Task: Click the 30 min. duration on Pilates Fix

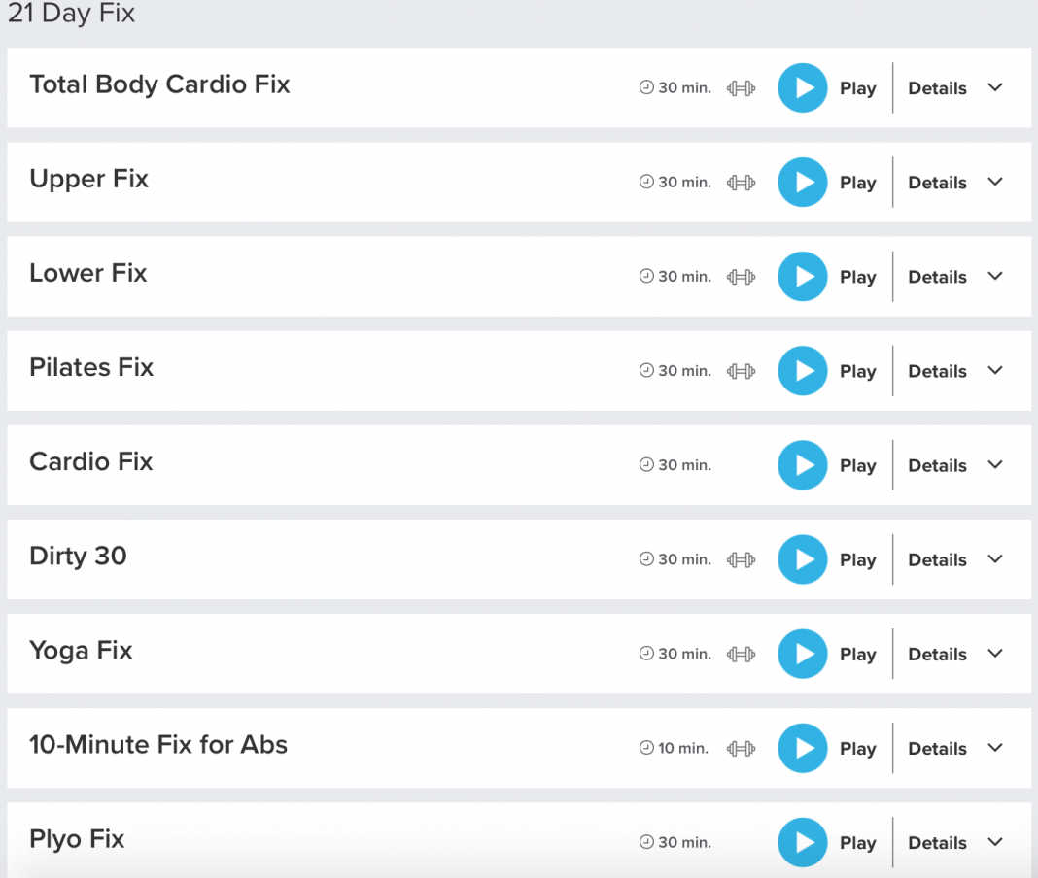Action: point(684,370)
